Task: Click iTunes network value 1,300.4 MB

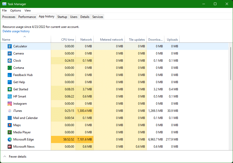Action: coord(84,111)
